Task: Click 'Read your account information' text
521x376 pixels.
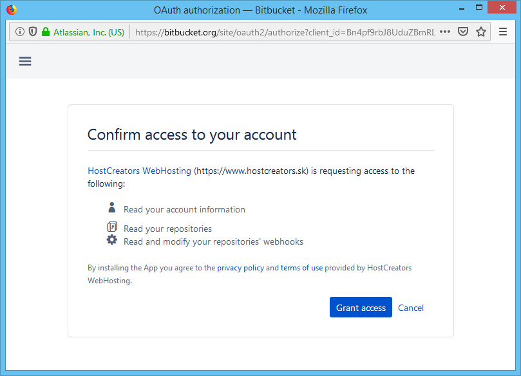Action: 184,210
